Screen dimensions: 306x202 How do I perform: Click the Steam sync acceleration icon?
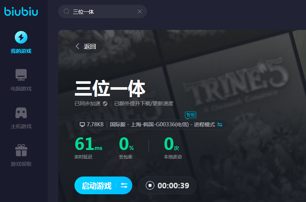[x=105, y=103]
